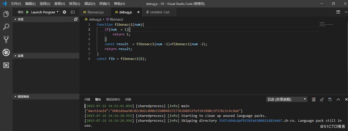
Task: Open the Source Control view
Action: pyautogui.click(x=6, y=39)
